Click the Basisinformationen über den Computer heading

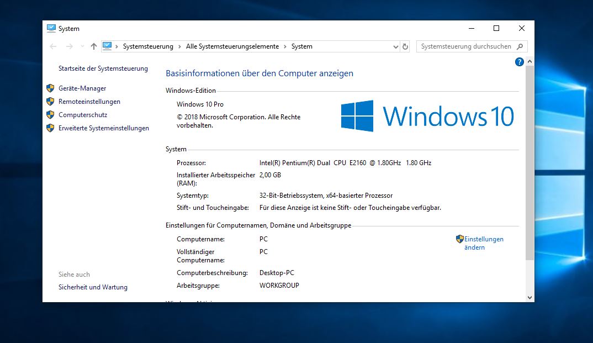tap(260, 73)
